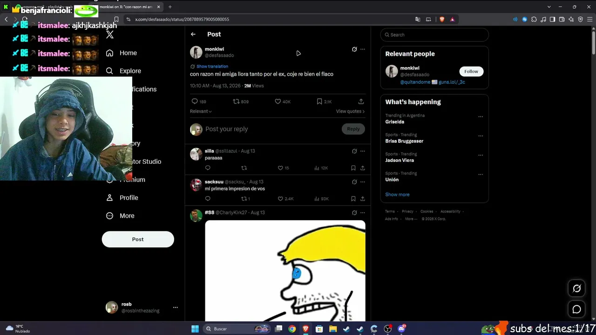Screen dimensions: 596x335
Task: Open the Extensions puzzle icon
Action: [x=534, y=19]
